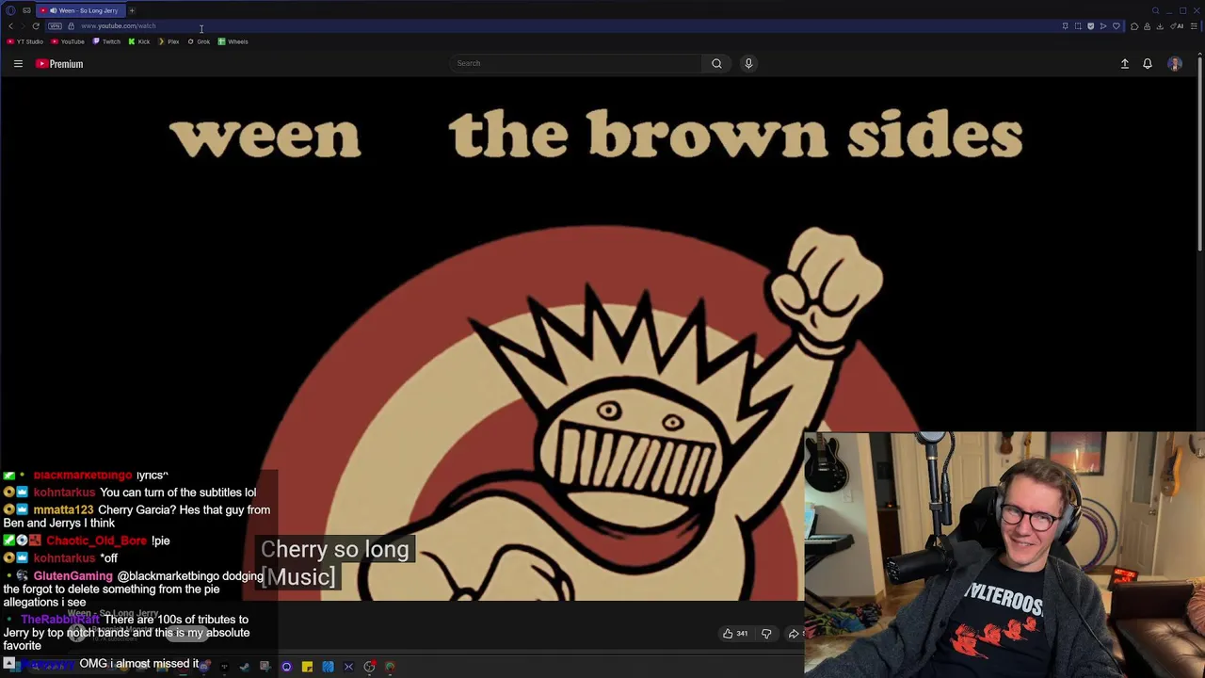Screen dimensions: 1205x678
Task: Click the Opera browser menu logo
Action: pos(10,10)
